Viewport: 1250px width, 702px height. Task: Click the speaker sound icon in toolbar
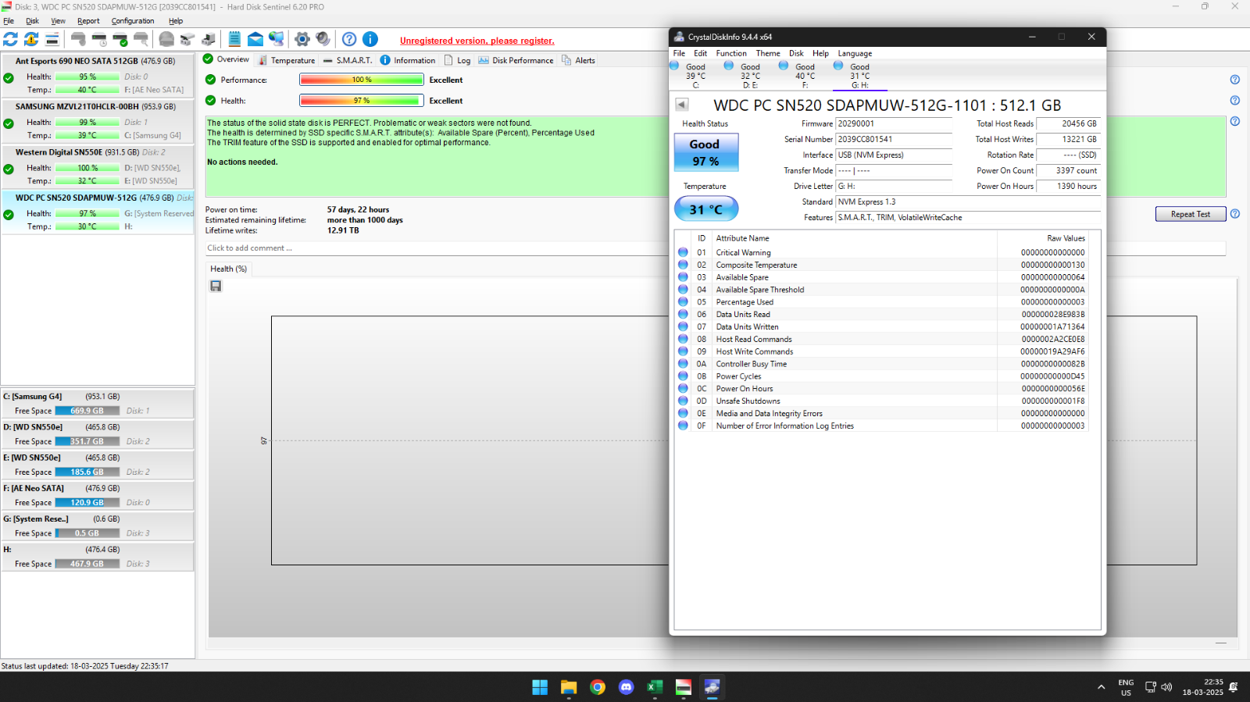(x=323, y=39)
